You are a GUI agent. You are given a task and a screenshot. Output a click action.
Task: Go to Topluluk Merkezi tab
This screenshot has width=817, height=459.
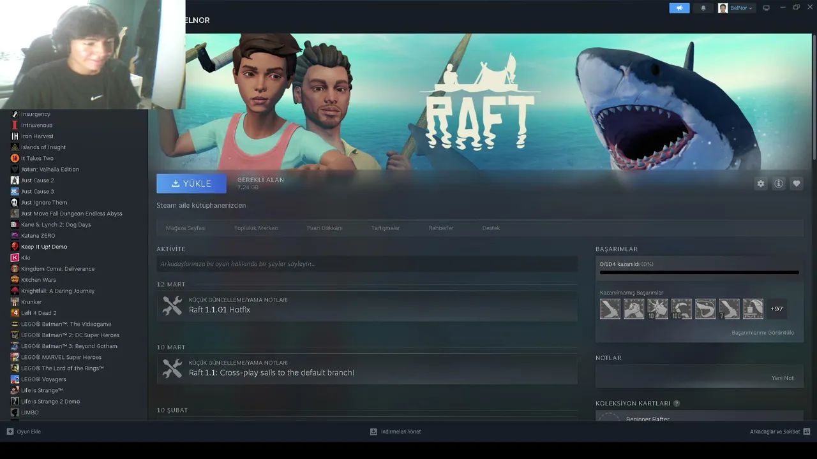coord(256,228)
